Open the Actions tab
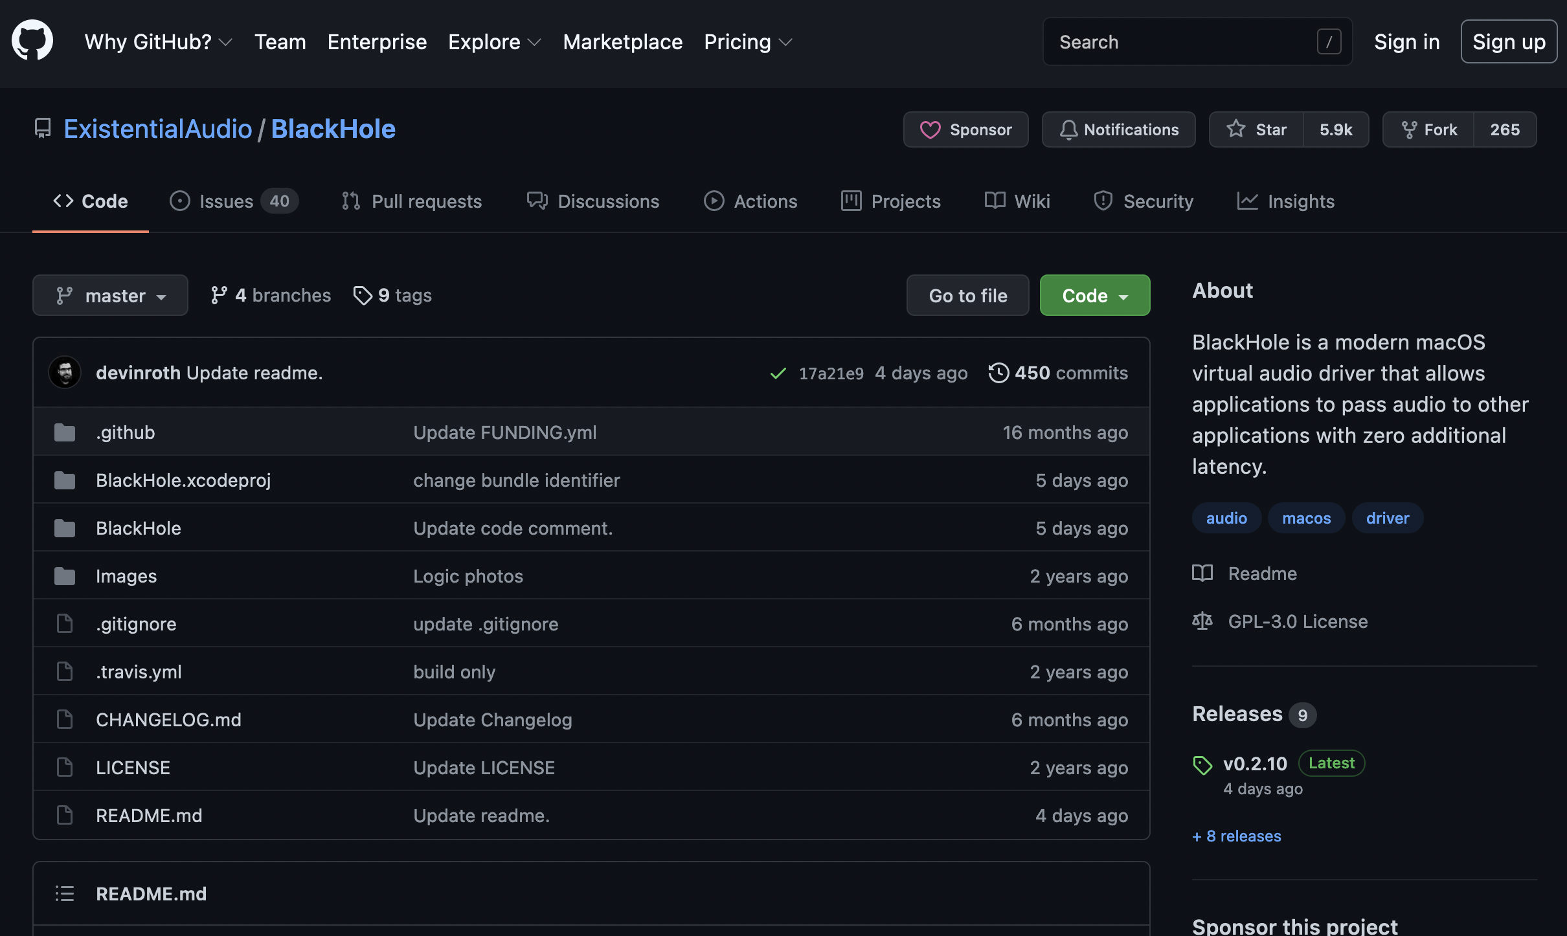1567x936 pixels. tap(750, 201)
